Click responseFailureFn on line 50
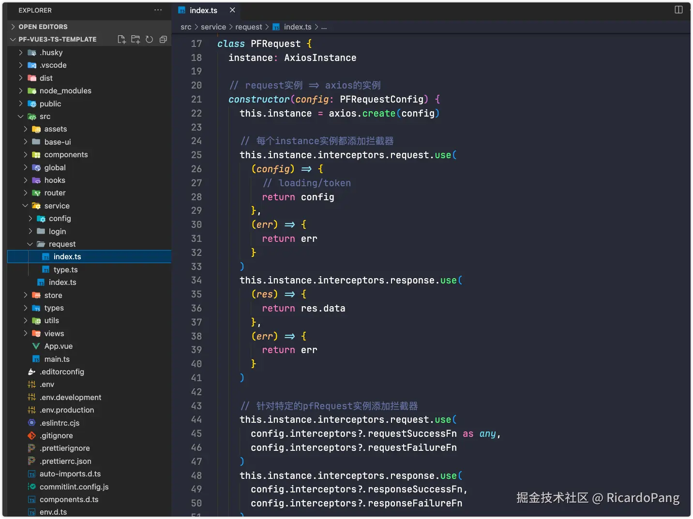 point(415,503)
